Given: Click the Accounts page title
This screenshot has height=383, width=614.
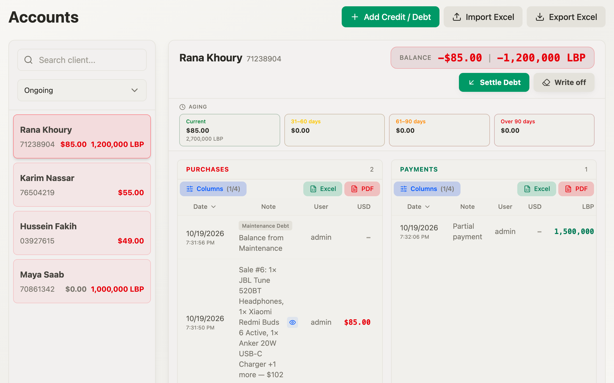Looking at the screenshot, I should tap(44, 17).
